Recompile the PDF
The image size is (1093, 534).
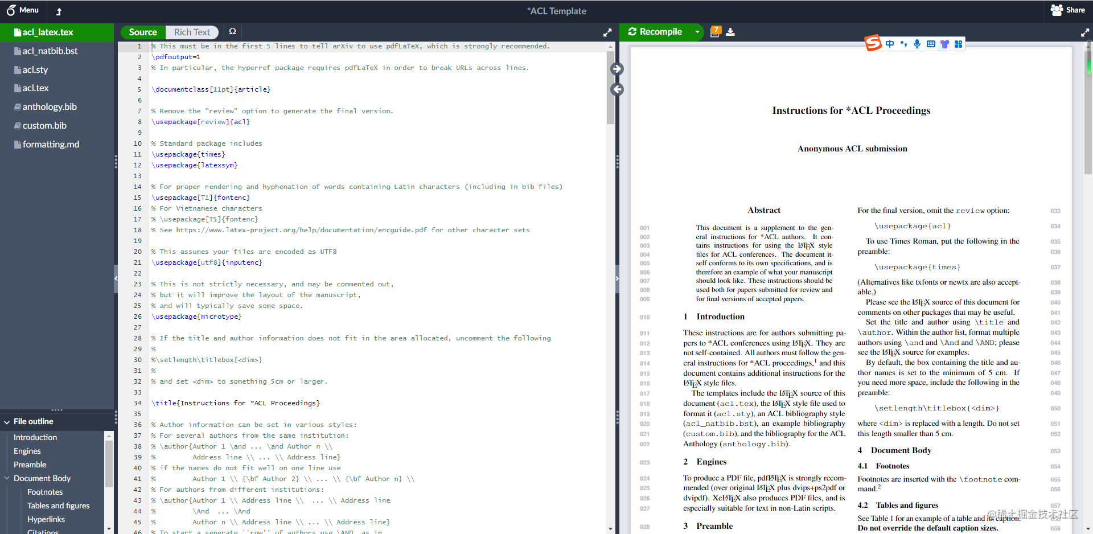[655, 32]
